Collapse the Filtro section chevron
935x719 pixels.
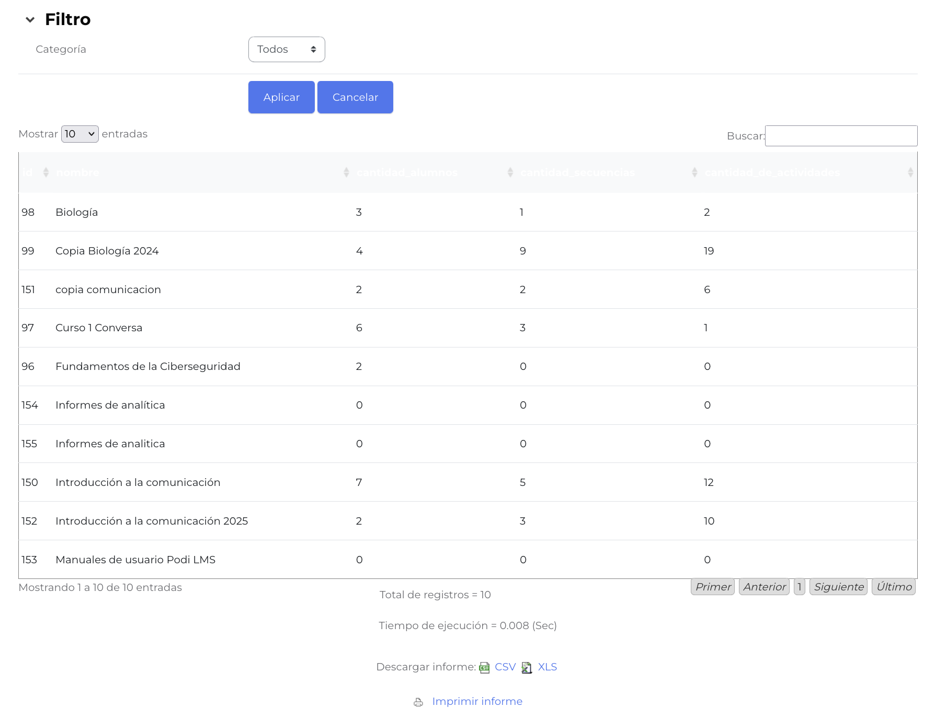point(30,20)
